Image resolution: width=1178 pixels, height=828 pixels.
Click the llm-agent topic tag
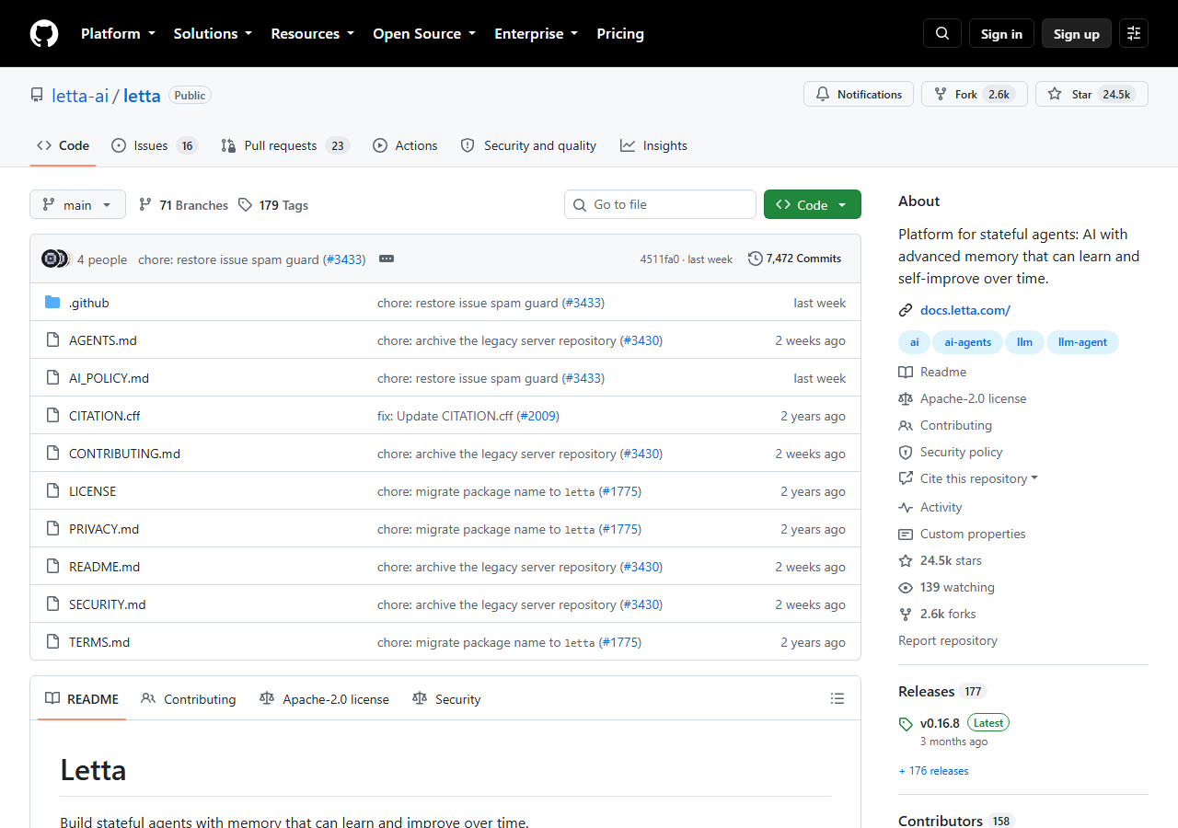[1083, 342]
